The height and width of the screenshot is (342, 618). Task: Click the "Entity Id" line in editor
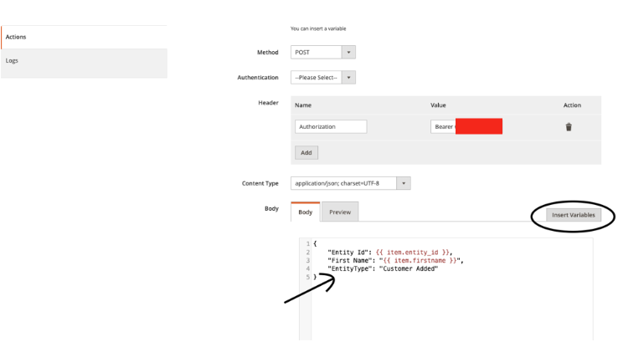[390, 253]
